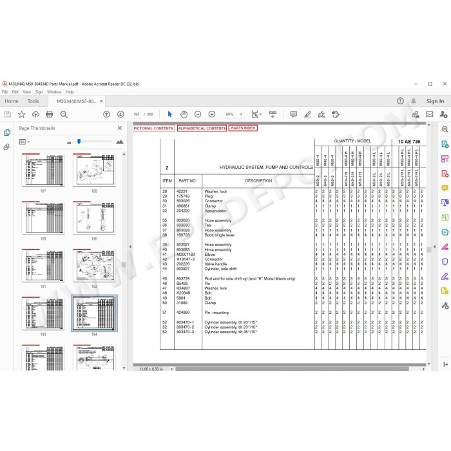The height and width of the screenshot is (451, 451).
Task: Switch to the Tools tab
Action: click(33, 101)
